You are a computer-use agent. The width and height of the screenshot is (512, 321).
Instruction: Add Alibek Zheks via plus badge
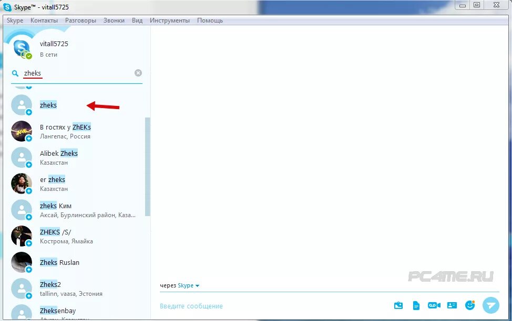point(29,165)
